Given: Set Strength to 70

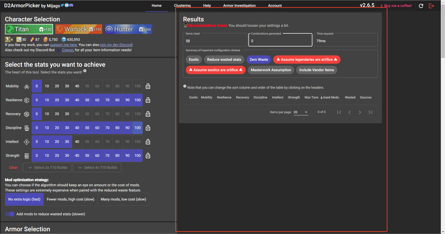Looking at the screenshot, I should coord(107,156).
